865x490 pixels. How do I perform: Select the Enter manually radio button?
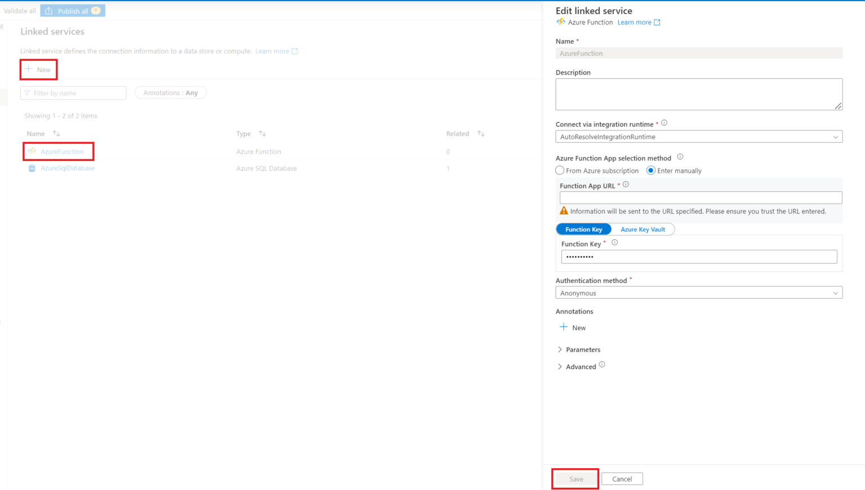click(x=652, y=170)
